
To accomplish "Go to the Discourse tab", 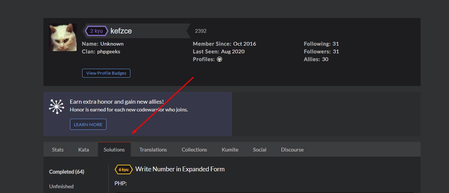I will pyautogui.click(x=292, y=150).
